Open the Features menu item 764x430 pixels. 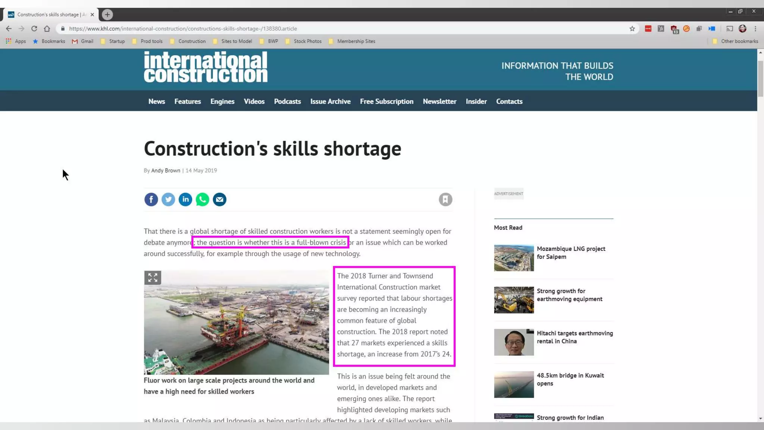pyautogui.click(x=188, y=102)
